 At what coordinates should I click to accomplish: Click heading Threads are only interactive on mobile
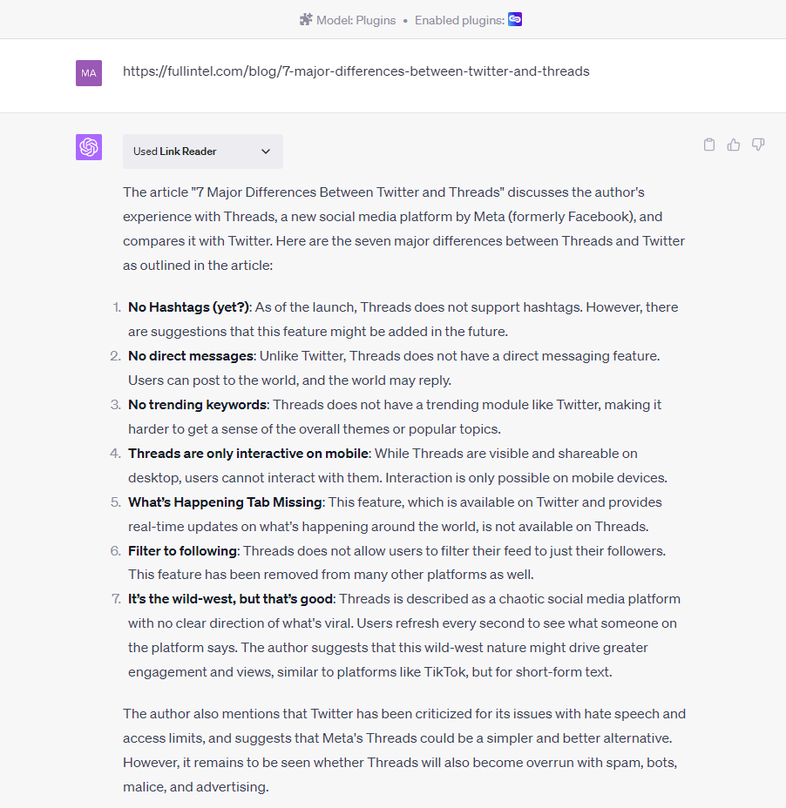click(x=249, y=454)
